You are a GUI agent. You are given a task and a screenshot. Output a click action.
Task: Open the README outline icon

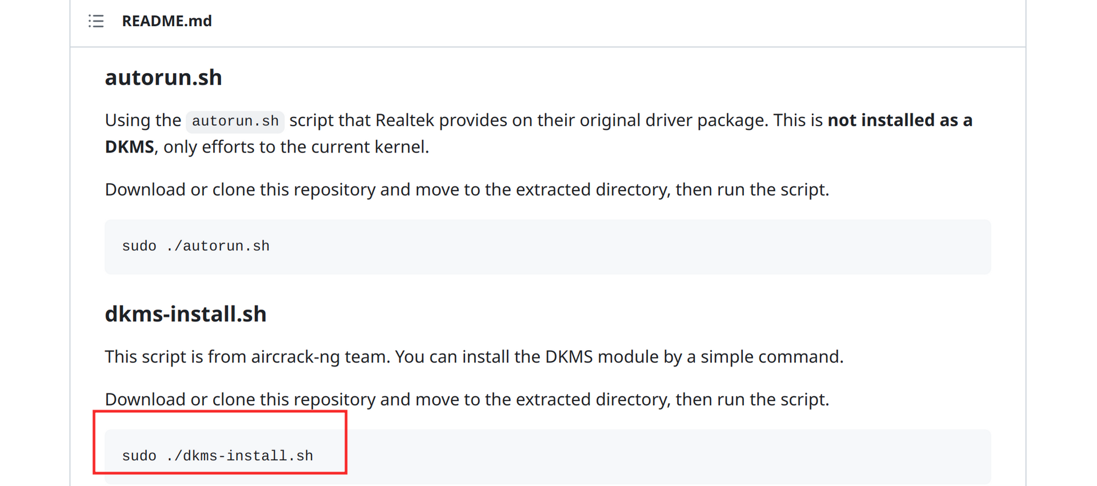click(96, 21)
